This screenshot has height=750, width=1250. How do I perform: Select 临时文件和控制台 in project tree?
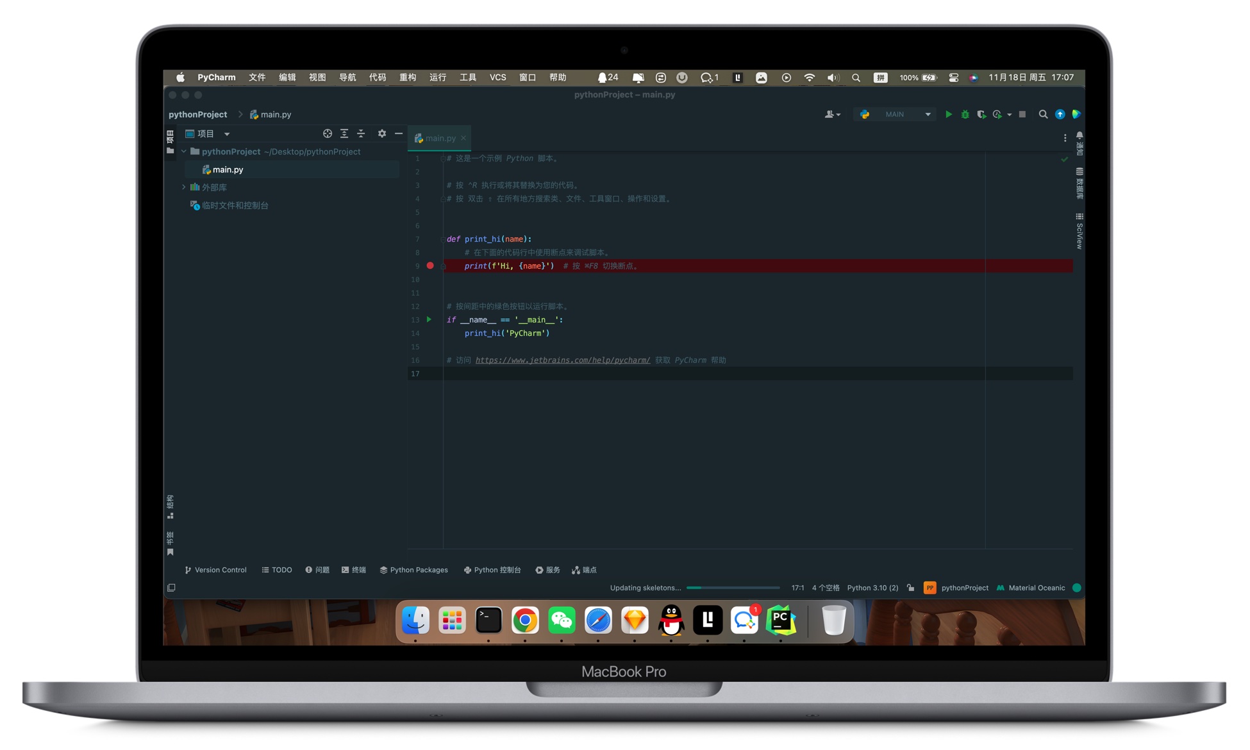pyautogui.click(x=235, y=205)
